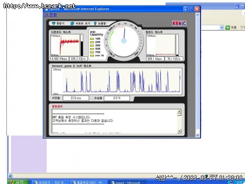The height and width of the screenshot is (184, 245).
Task: Click the upload level bar meter
Action: pos(177,45)
